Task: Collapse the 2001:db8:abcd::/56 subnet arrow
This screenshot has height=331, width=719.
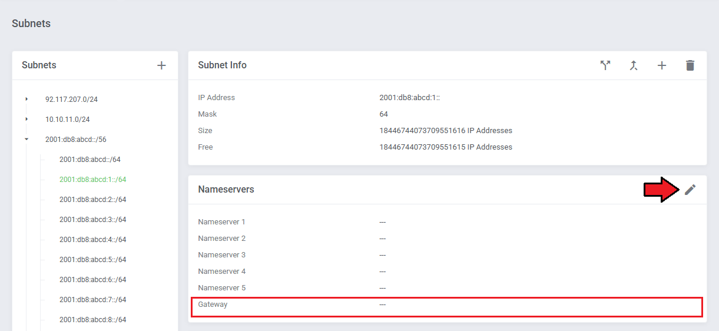Action: point(26,140)
